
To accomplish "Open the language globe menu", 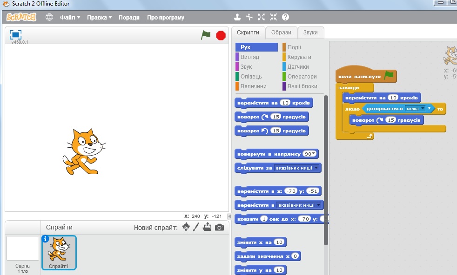I will coord(49,17).
